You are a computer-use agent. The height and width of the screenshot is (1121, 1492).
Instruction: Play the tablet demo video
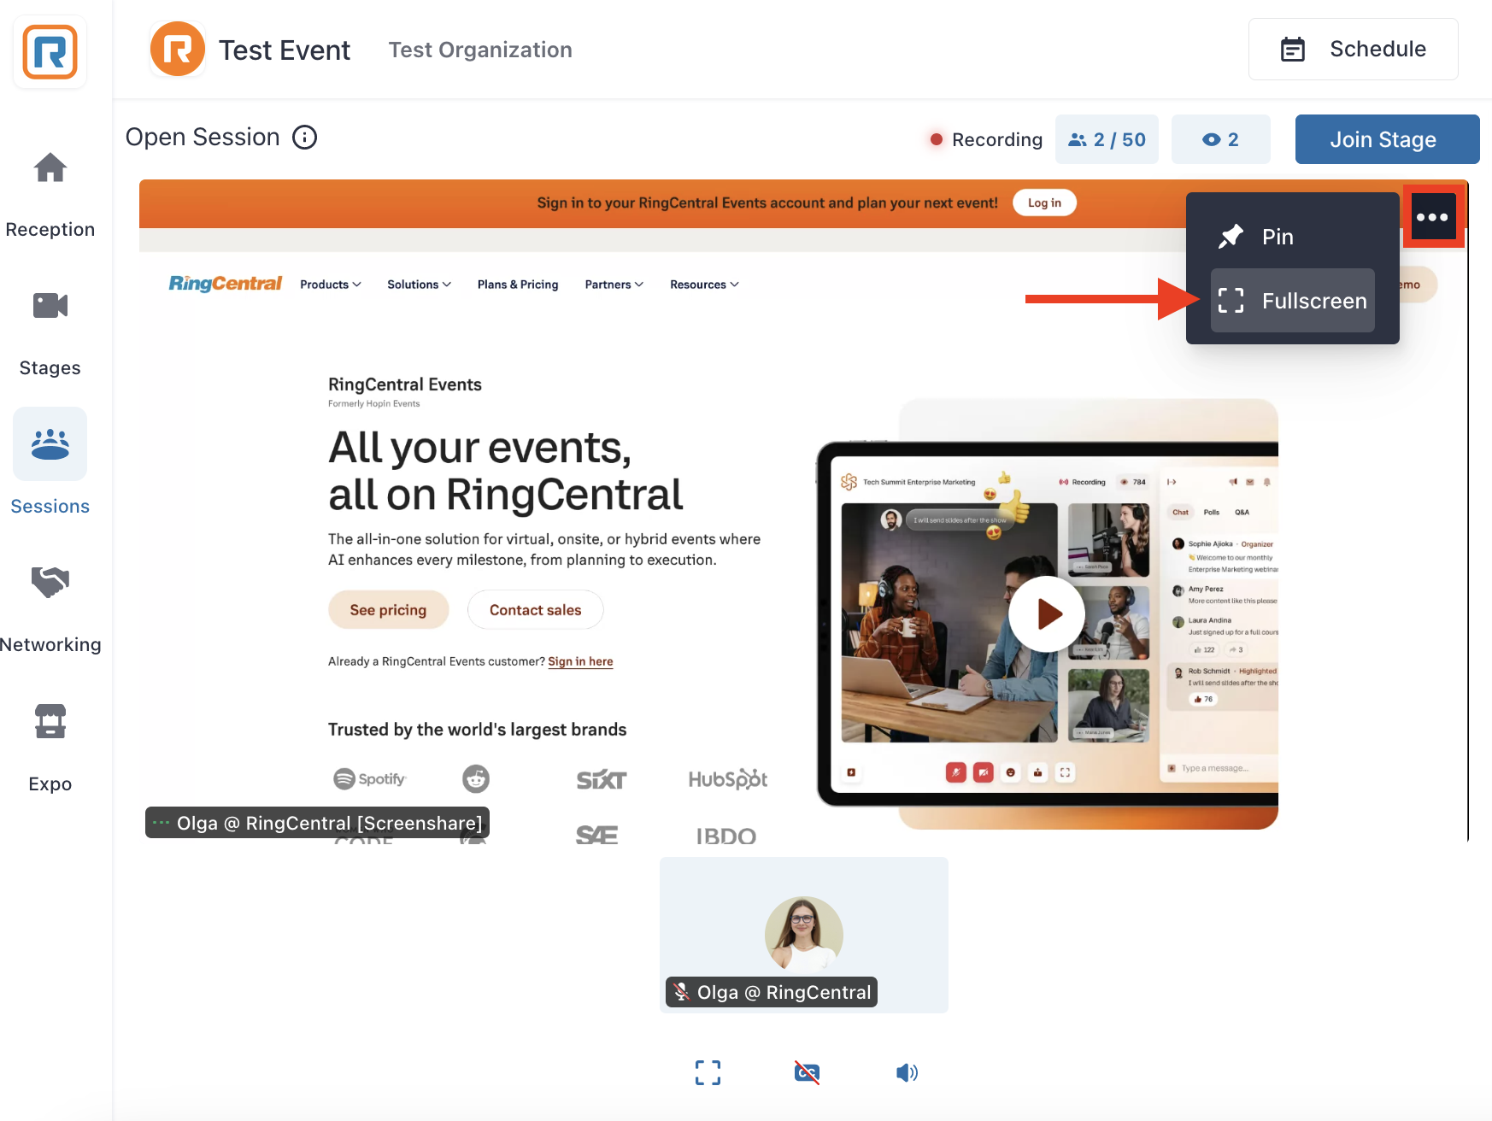click(1047, 613)
